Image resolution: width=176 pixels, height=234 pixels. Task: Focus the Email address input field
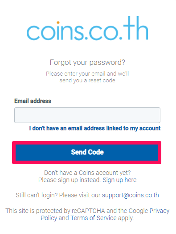tap(87, 115)
